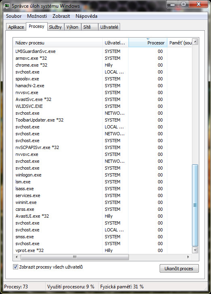Switch to the Služby tab
The image size is (211, 294).
pos(55,27)
